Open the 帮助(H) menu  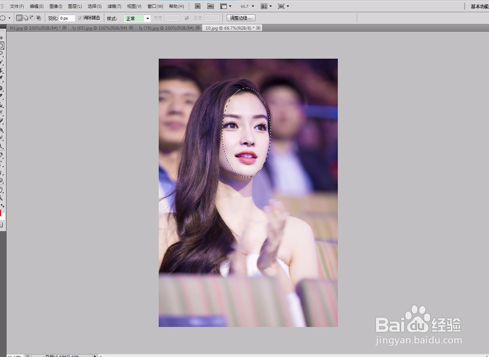click(x=177, y=6)
